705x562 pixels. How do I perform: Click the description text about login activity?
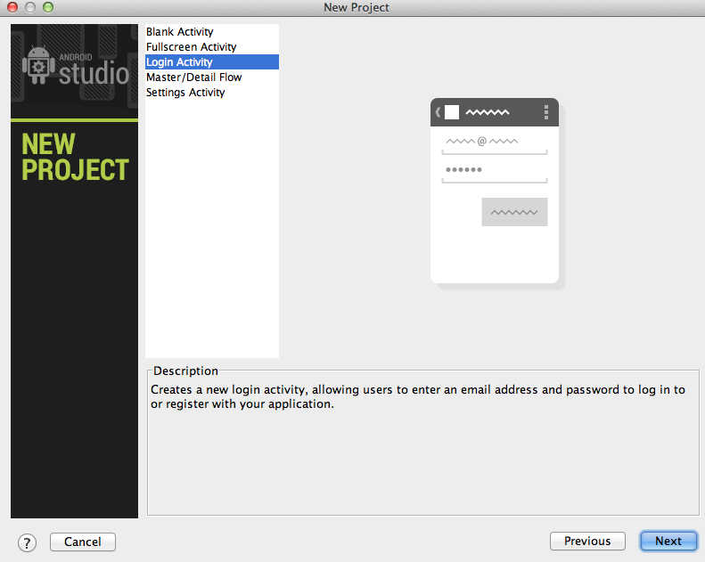(x=418, y=396)
